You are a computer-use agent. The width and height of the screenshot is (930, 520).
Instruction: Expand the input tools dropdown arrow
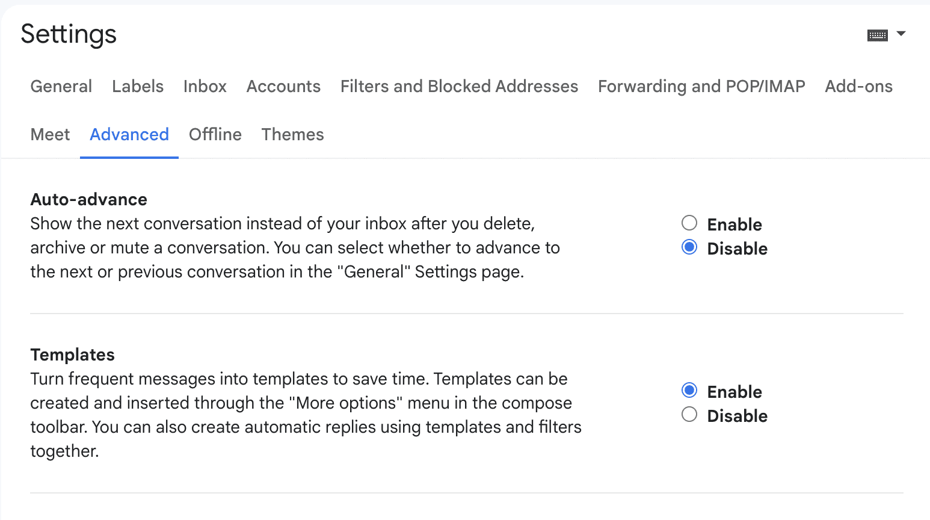901,34
